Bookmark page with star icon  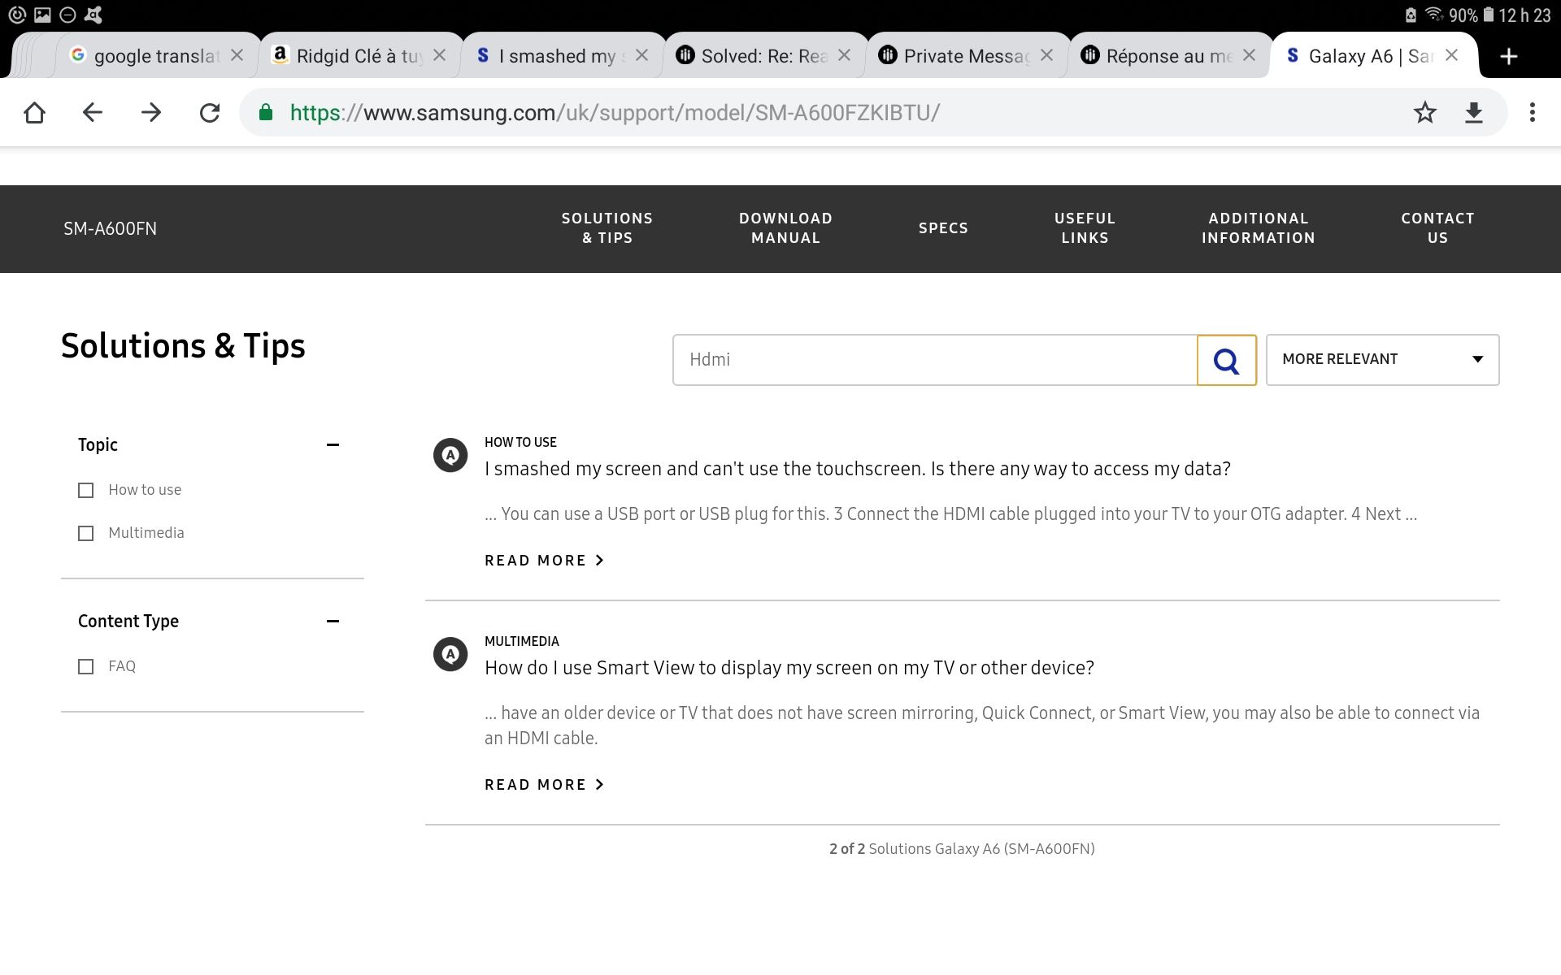pyautogui.click(x=1424, y=113)
